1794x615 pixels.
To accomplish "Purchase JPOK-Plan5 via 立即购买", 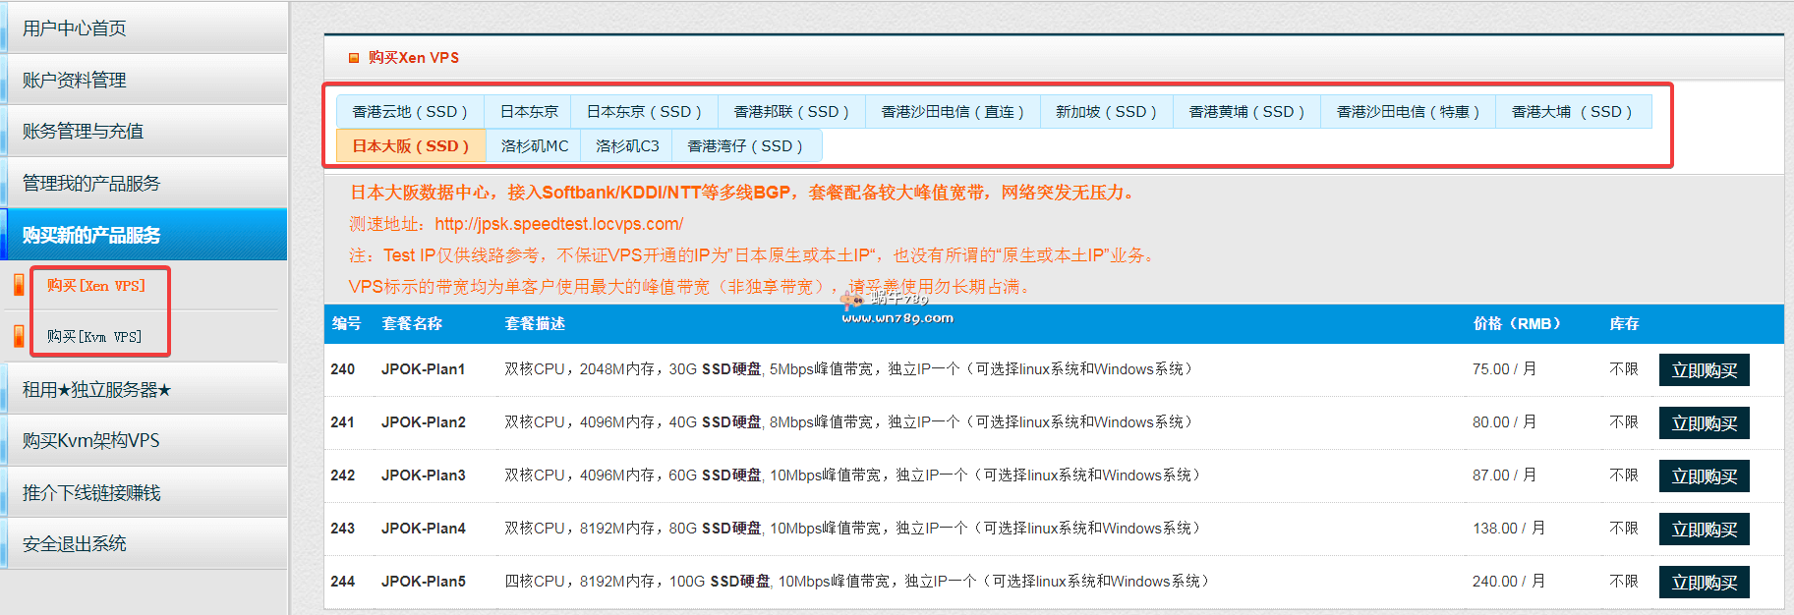I will coord(1704,583).
